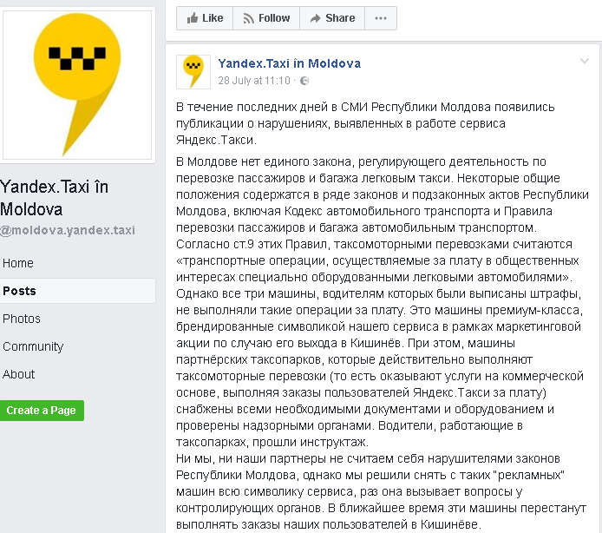Open the large Yandex.Taxi profile picture
The width and height of the screenshot is (602, 533).
pyautogui.click(x=77, y=85)
